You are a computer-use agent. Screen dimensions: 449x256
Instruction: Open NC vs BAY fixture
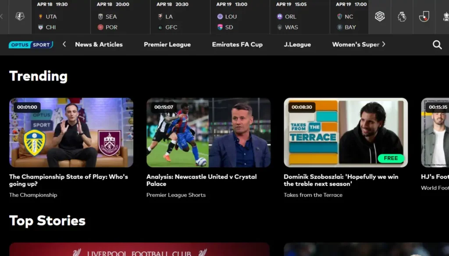tap(349, 17)
